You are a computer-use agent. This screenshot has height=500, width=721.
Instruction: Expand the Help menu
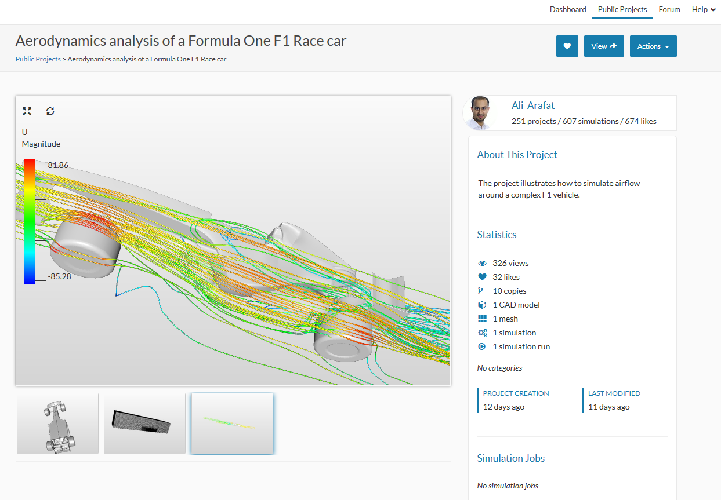pyautogui.click(x=703, y=9)
